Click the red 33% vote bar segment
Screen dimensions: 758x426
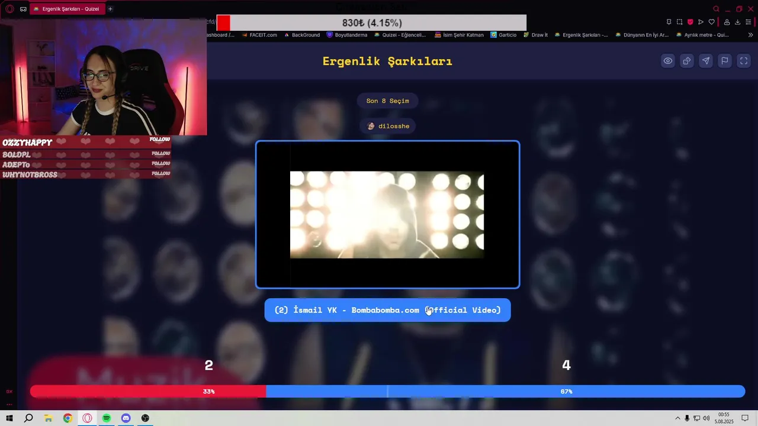click(x=148, y=392)
